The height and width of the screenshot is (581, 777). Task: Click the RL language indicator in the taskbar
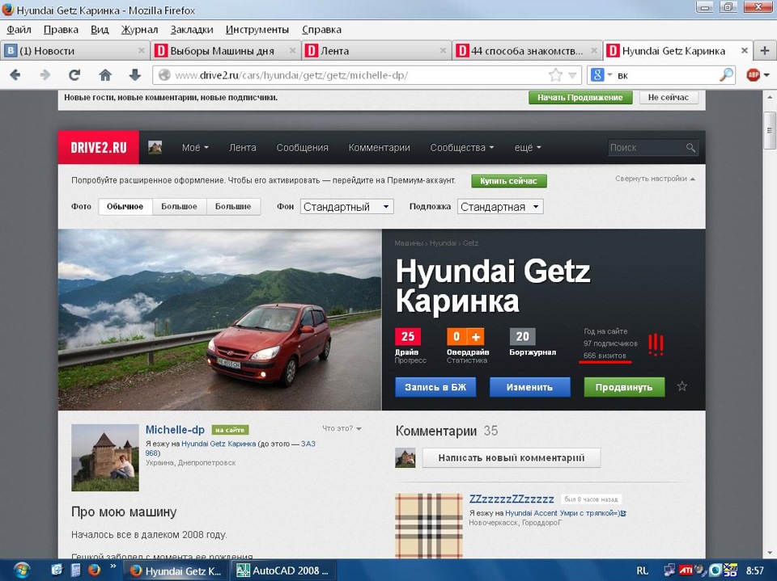pos(642,570)
